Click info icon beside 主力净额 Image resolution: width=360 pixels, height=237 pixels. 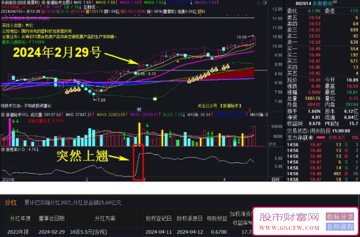[311, 138]
